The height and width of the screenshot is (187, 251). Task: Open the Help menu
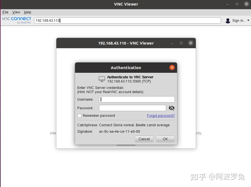click(x=27, y=12)
